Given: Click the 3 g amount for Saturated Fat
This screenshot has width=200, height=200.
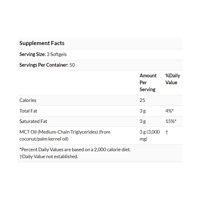Looking at the screenshot, I should coord(143,121).
